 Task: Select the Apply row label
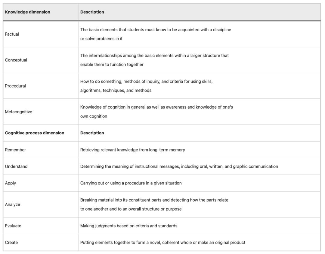click(11, 183)
